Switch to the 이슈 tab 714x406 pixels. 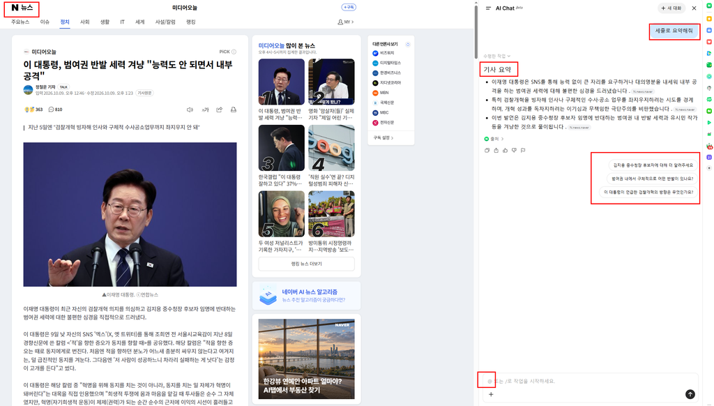45,22
